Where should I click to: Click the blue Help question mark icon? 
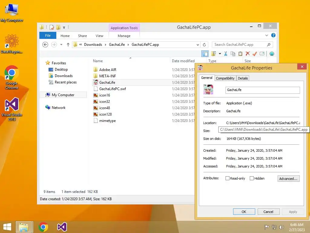tap(273, 35)
